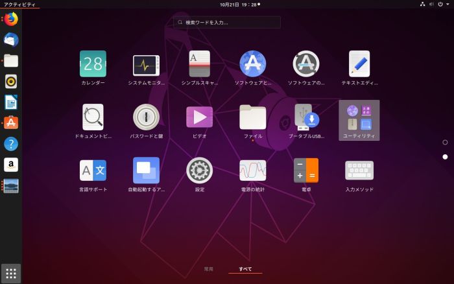
Task: Launch Rhythmbox speaker icon in dock
Action: point(11,82)
